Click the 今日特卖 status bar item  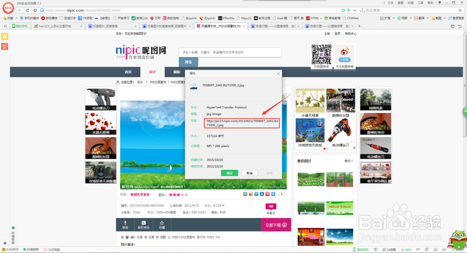click(52, 250)
